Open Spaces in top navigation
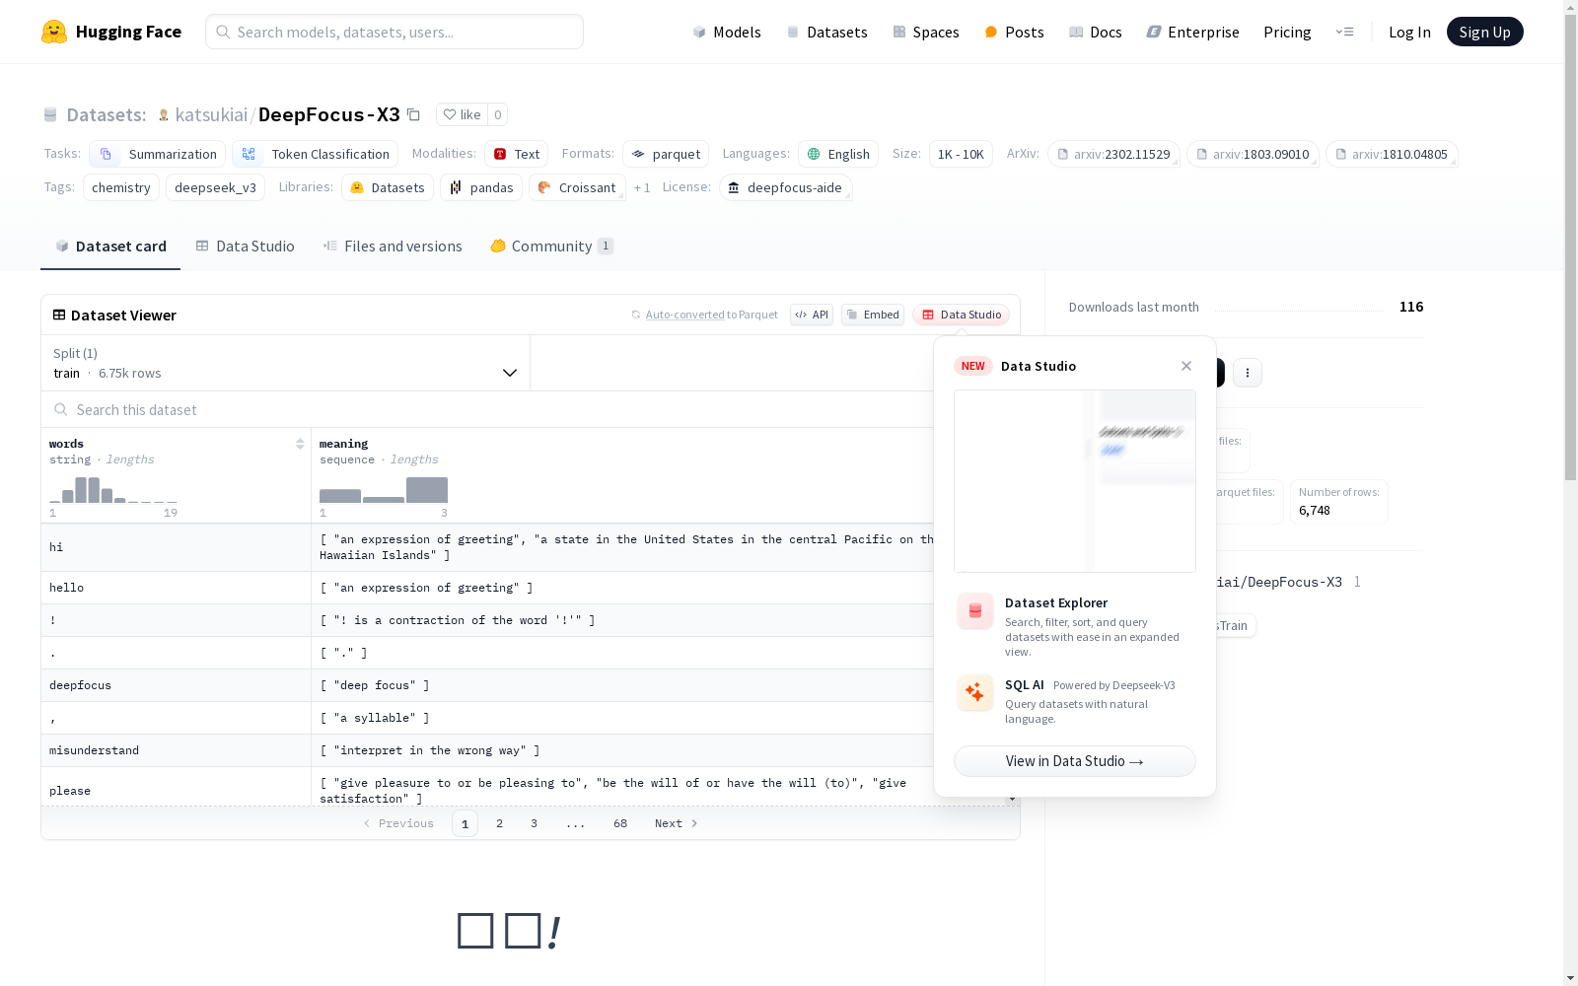1578x986 pixels. coord(926,32)
